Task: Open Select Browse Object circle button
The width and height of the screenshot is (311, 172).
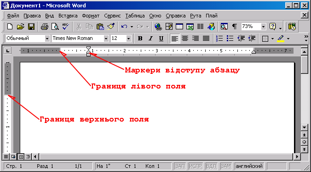Action: [x=304, y=142]
